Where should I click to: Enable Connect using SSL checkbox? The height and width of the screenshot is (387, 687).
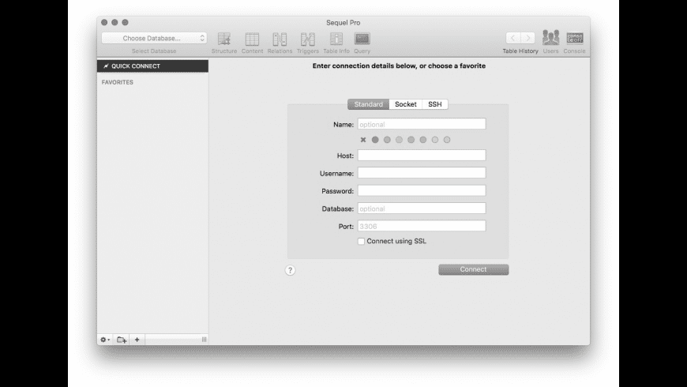tap(361, 242)
